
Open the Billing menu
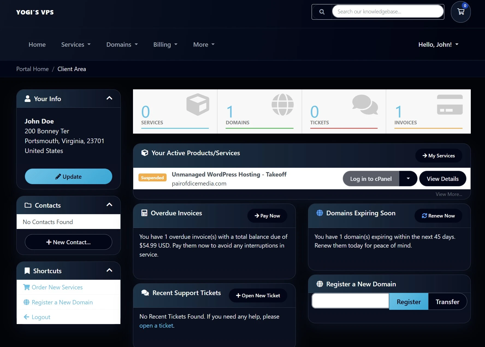pyautogui.click(x=165, y=45)
